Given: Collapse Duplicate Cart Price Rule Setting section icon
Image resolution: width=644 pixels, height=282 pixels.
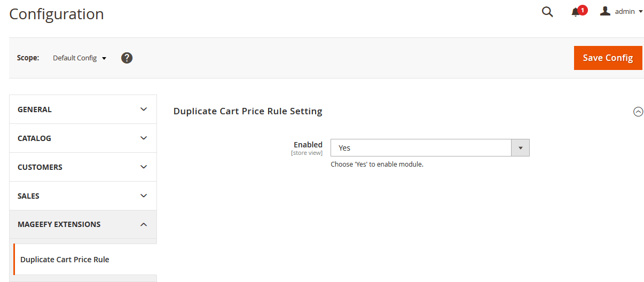Looking at the screenshot, I should 638,112.
